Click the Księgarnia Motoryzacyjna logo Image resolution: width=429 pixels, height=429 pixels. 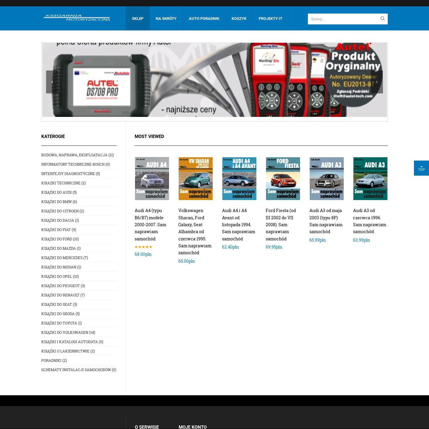pos(77,18)
